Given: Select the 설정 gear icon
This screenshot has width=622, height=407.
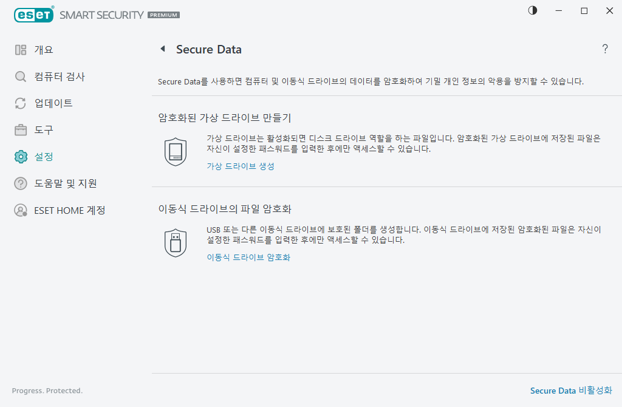Looking at the screenshot, I should point(20,157).
